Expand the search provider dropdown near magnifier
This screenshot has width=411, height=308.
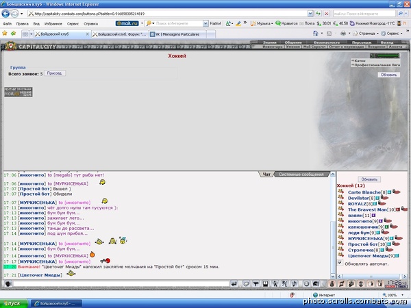407,14
